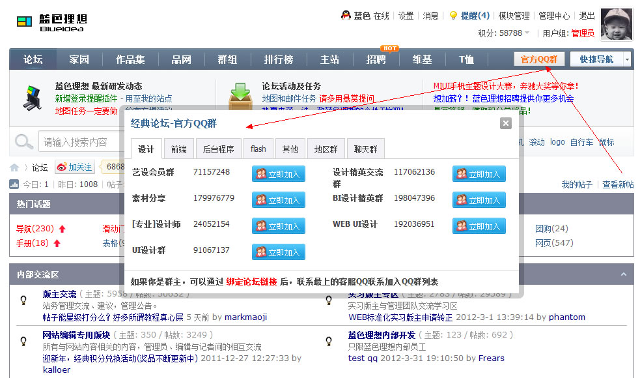The width and height of the screenshot is (640, 378).
Task: Open the 蓝色理想内部开发 forum
Action: 382,335
